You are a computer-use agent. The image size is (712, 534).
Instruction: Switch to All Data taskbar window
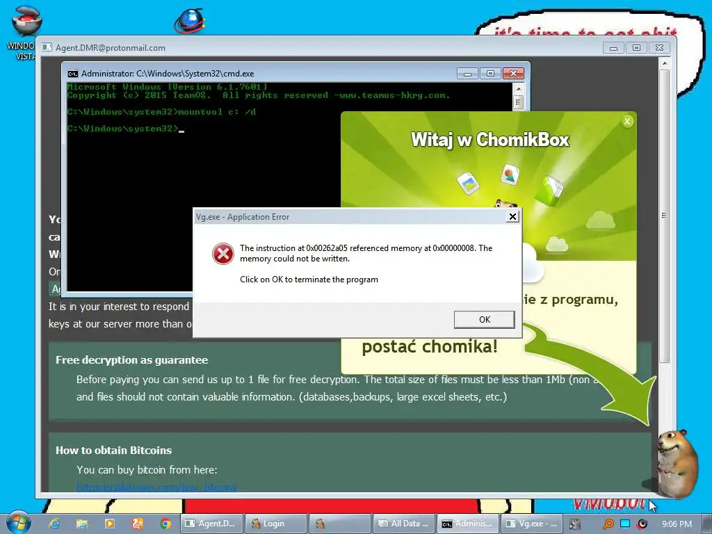point(404,524)
